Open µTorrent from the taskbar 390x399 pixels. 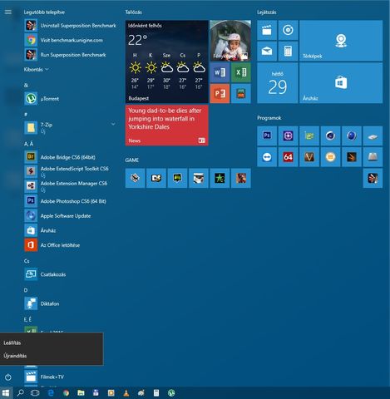pos(171,393)
